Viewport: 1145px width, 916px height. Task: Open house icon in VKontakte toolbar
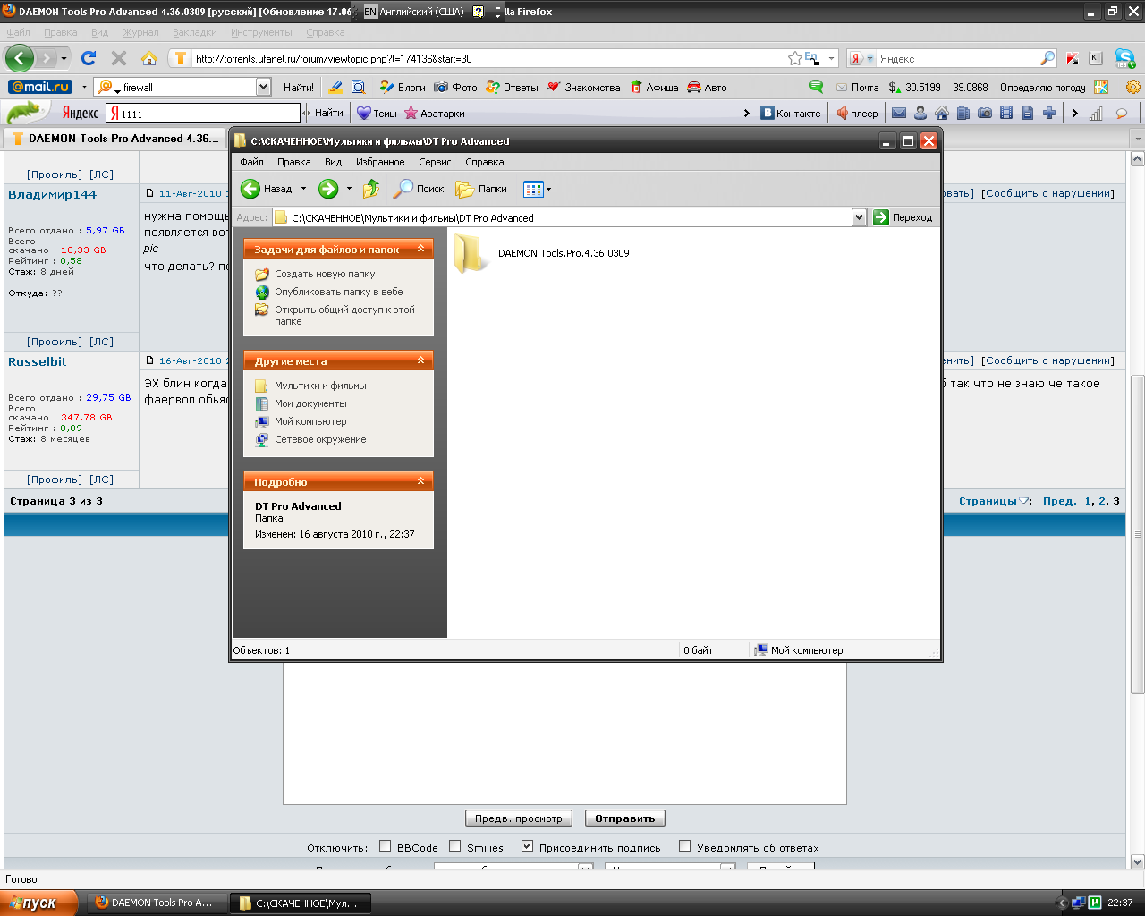[x=942, y=113]
